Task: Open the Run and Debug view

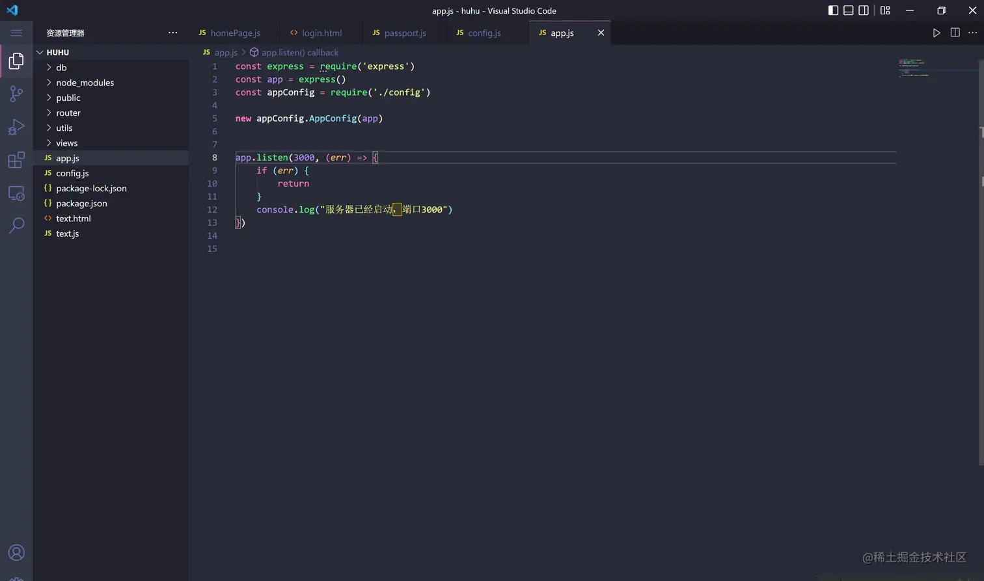Action: click(16, 127)
